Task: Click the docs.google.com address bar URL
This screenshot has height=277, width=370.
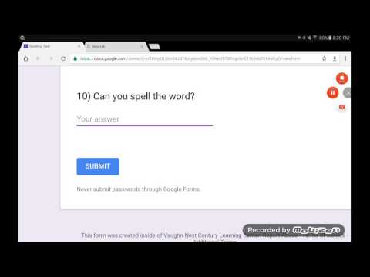Action: pos(190,58)
